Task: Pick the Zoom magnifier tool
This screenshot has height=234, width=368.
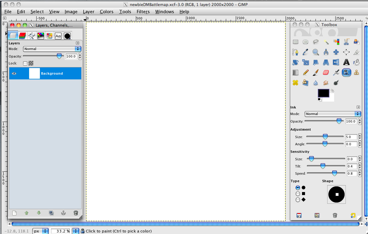Action: (316, 52)
